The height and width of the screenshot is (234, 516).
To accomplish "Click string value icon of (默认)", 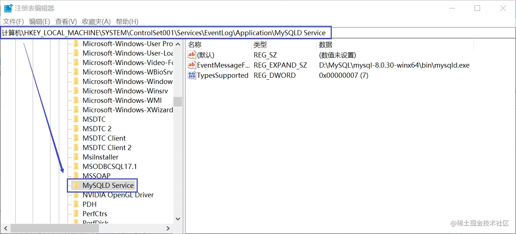I will coord(192,55).
